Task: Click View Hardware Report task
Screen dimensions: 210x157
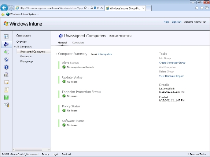Action: click(171, 76)
